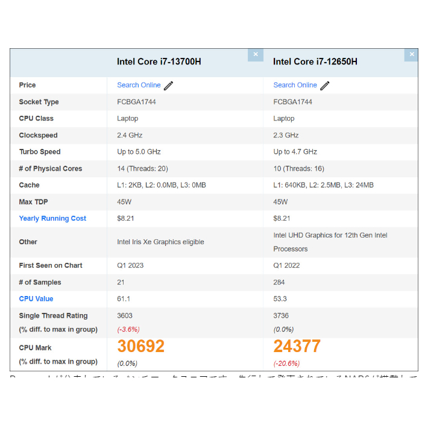Open the CPU Value link
The width and height of the screenshot is (422, 422).
(36, 298)
